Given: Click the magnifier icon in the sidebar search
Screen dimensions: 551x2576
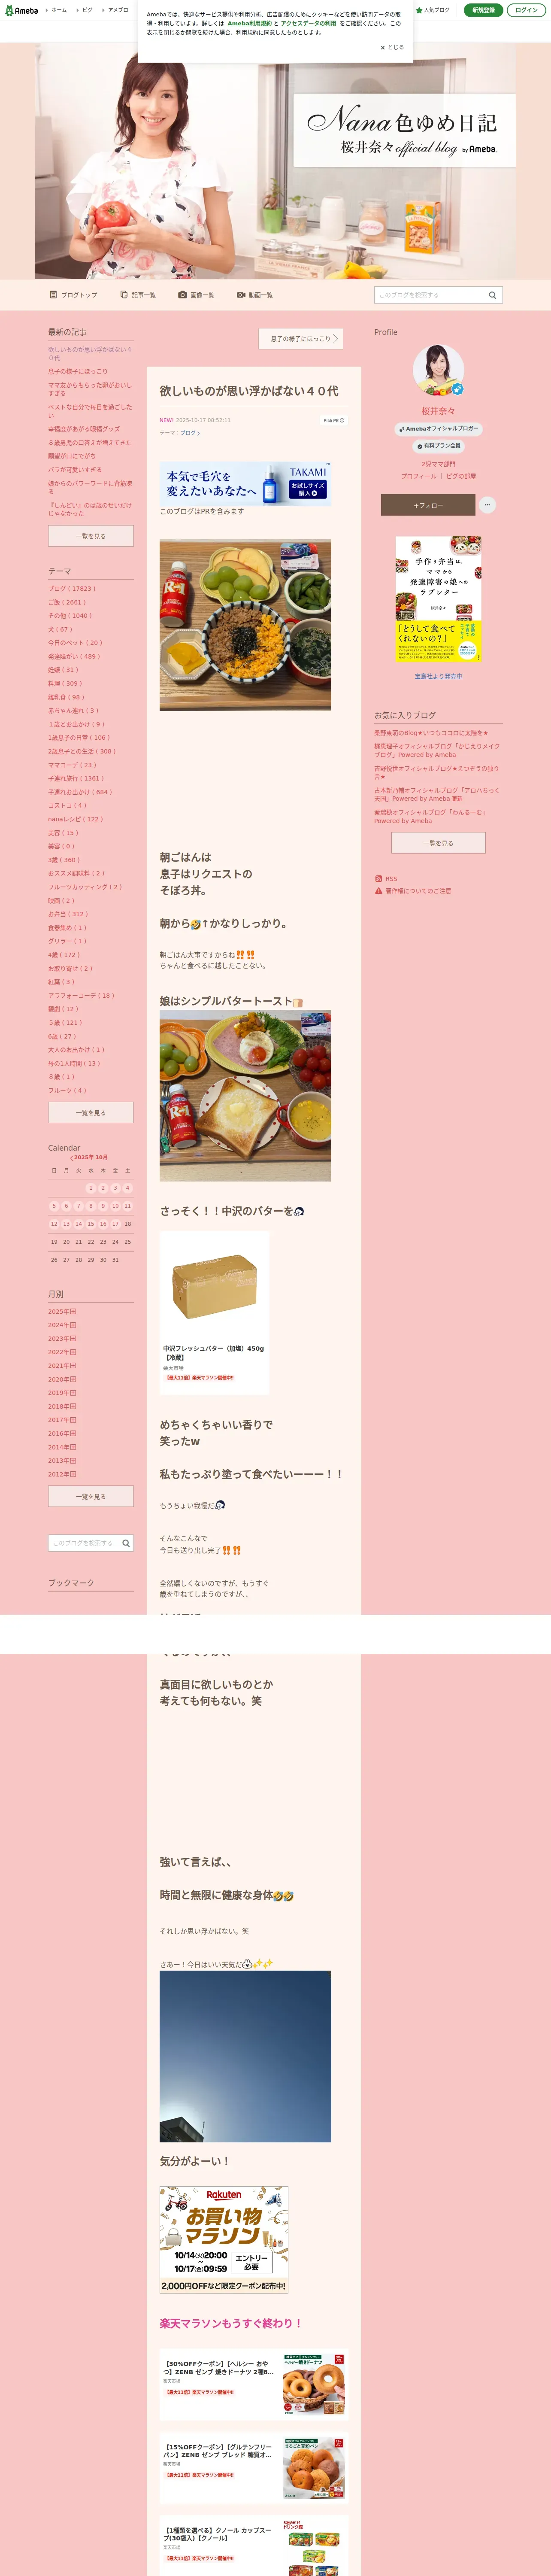Looking at the screenshot, I should click(126, 1543).
